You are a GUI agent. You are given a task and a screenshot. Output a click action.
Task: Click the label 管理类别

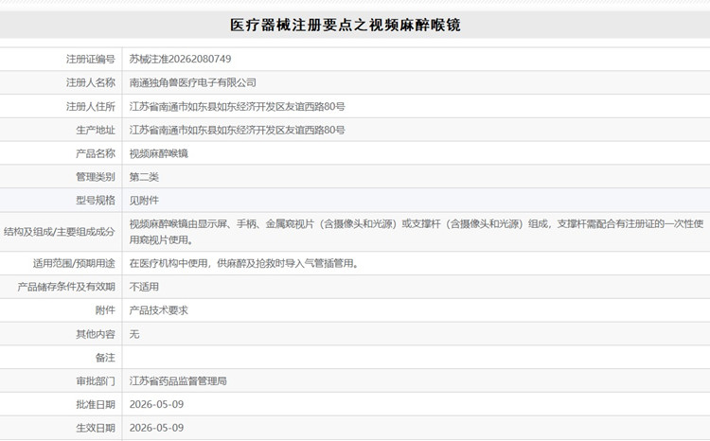coord(96,177)
